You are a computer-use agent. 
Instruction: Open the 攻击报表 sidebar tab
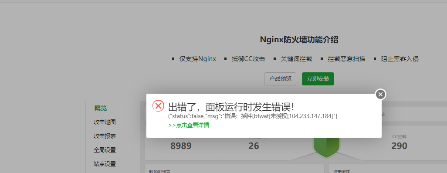click(105, 136)
